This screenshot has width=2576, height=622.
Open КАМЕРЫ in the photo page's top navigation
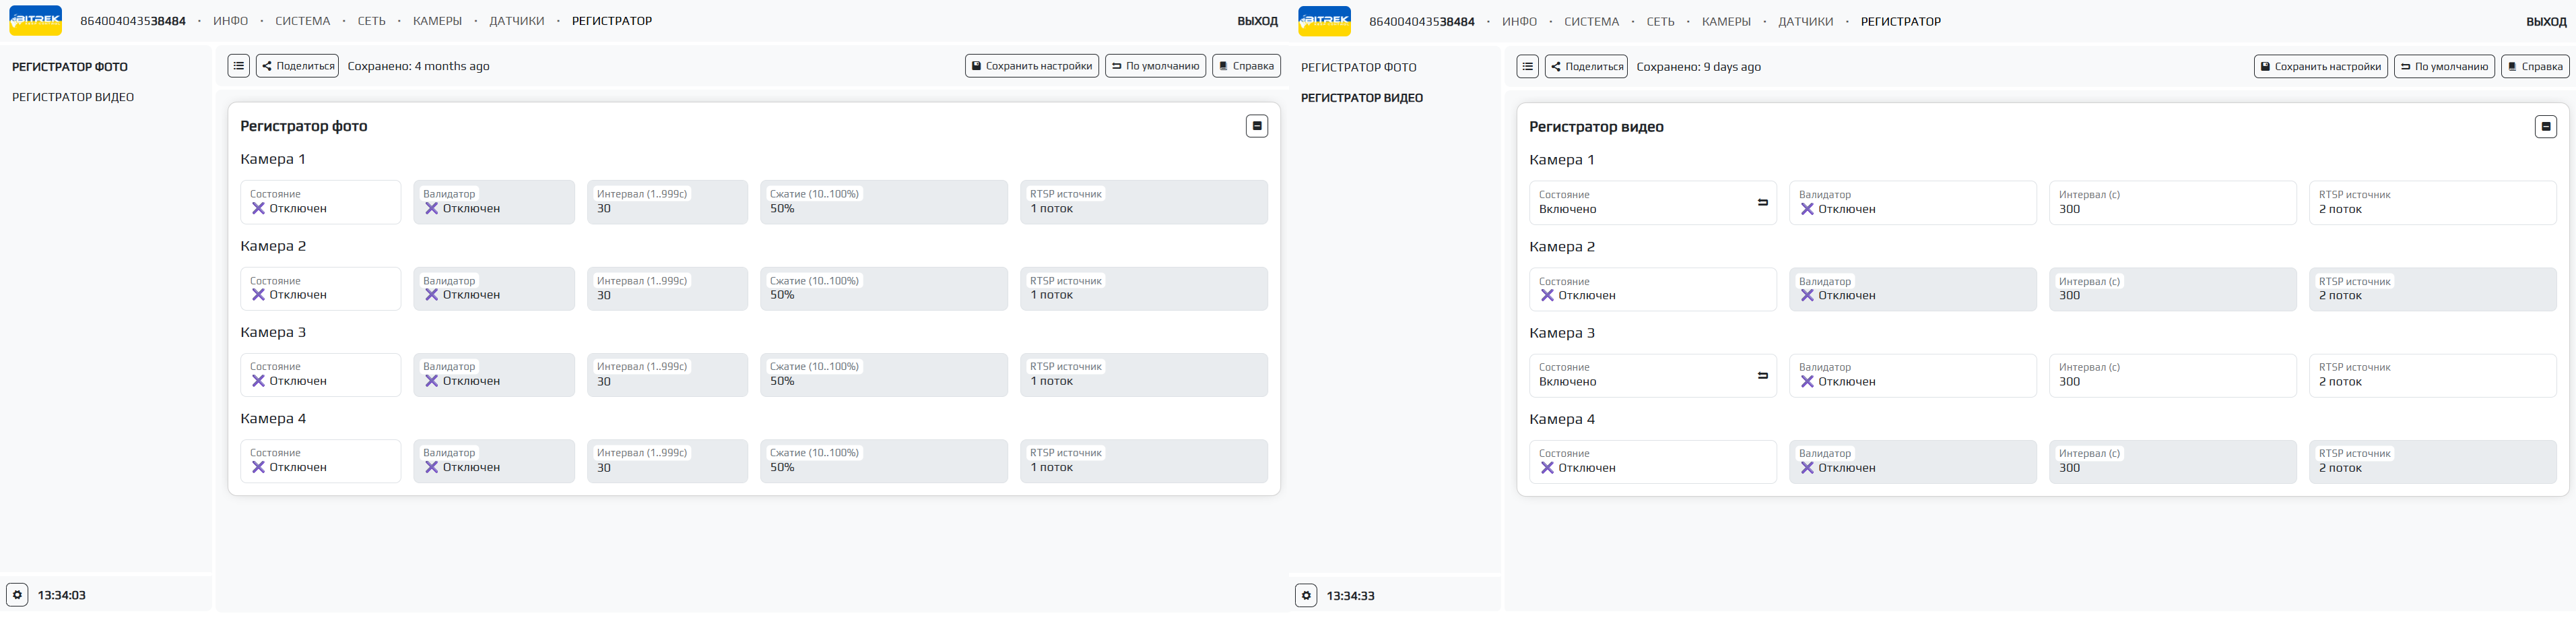pos(437,21)
